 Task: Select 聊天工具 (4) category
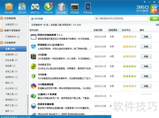tap(11, 105)
